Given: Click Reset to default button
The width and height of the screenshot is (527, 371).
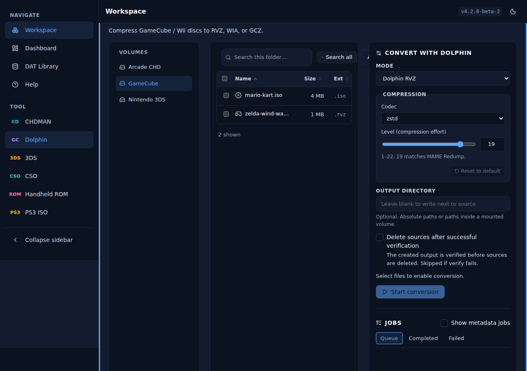Looking at the screenshot, I should [477, 171].
